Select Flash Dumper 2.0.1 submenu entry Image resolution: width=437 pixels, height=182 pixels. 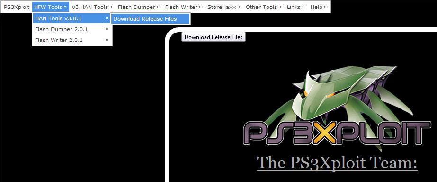tap(72, 29)
